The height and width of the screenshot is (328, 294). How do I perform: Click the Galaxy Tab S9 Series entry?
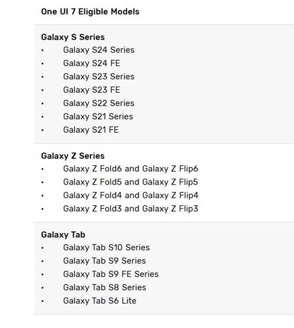104,261
